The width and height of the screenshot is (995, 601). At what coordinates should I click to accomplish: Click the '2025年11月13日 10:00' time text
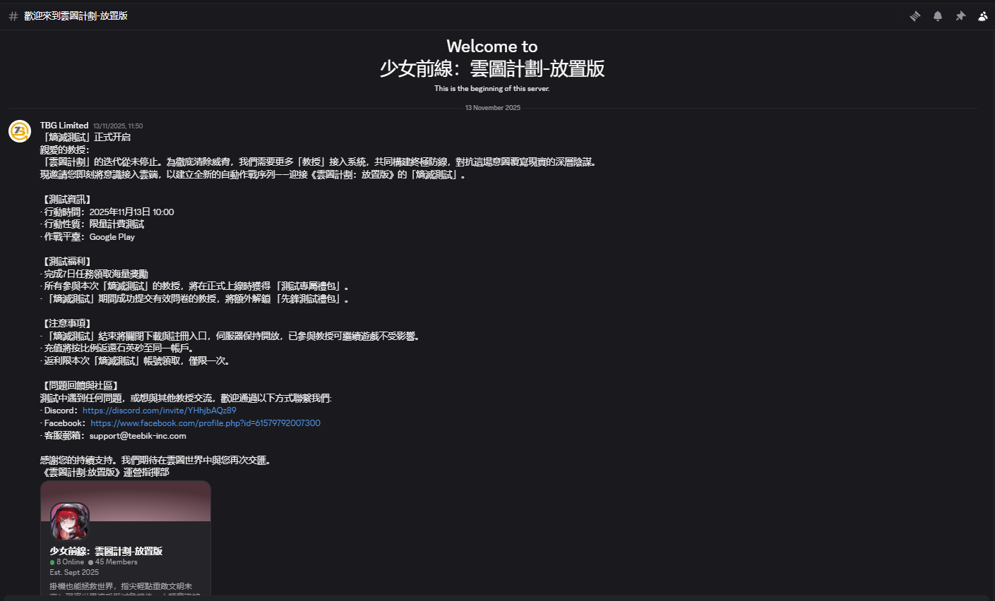(x=131, y=212)
